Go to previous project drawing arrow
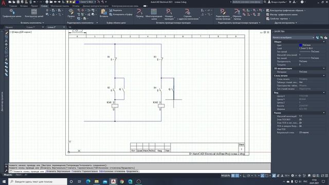Screen dimensions: 329x185 coord(55,2)
